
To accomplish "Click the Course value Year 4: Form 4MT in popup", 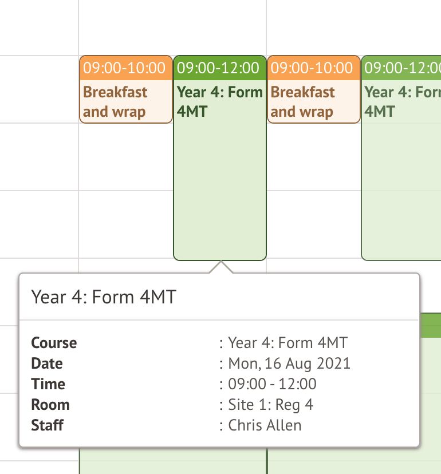I will 288,343.
